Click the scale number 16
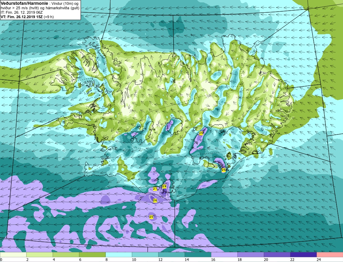Viewport: 343px width, 262px height. click(x=213, y=260)
